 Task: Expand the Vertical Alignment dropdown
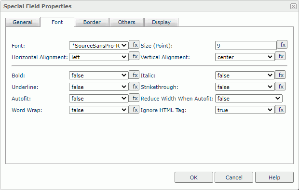point(245,57)
